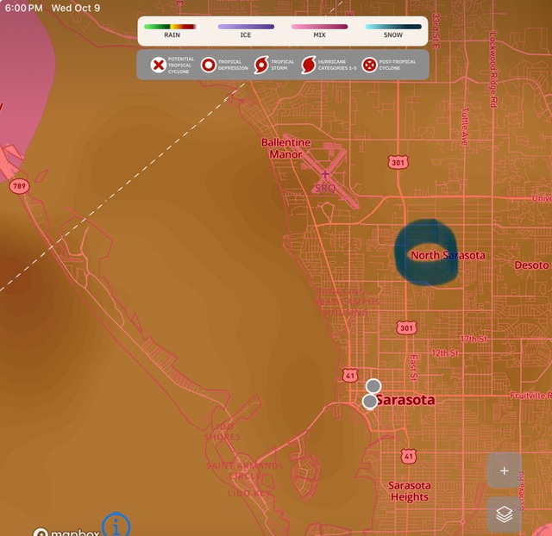Tap the SRQ airport icon
The height and width of the screenshot is (536, 552).
[x=325, y=174]
